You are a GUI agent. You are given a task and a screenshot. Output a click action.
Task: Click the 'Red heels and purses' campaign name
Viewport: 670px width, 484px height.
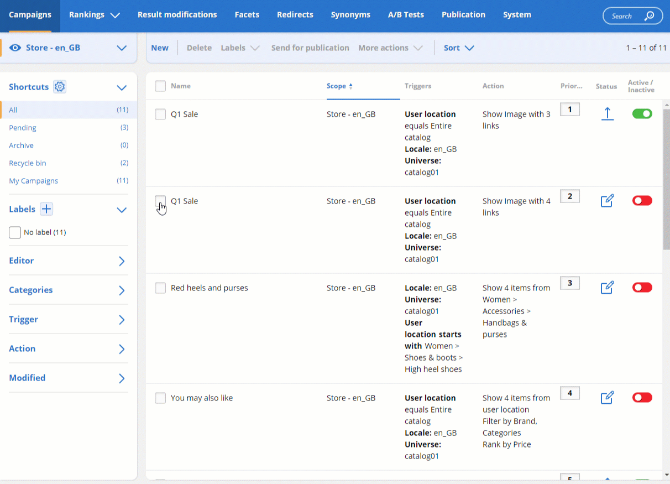click(x=210, y=288)
